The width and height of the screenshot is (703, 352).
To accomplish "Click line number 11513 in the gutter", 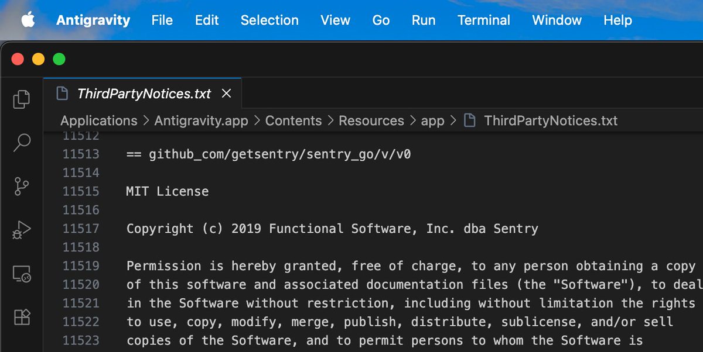I will click(81, 154).
